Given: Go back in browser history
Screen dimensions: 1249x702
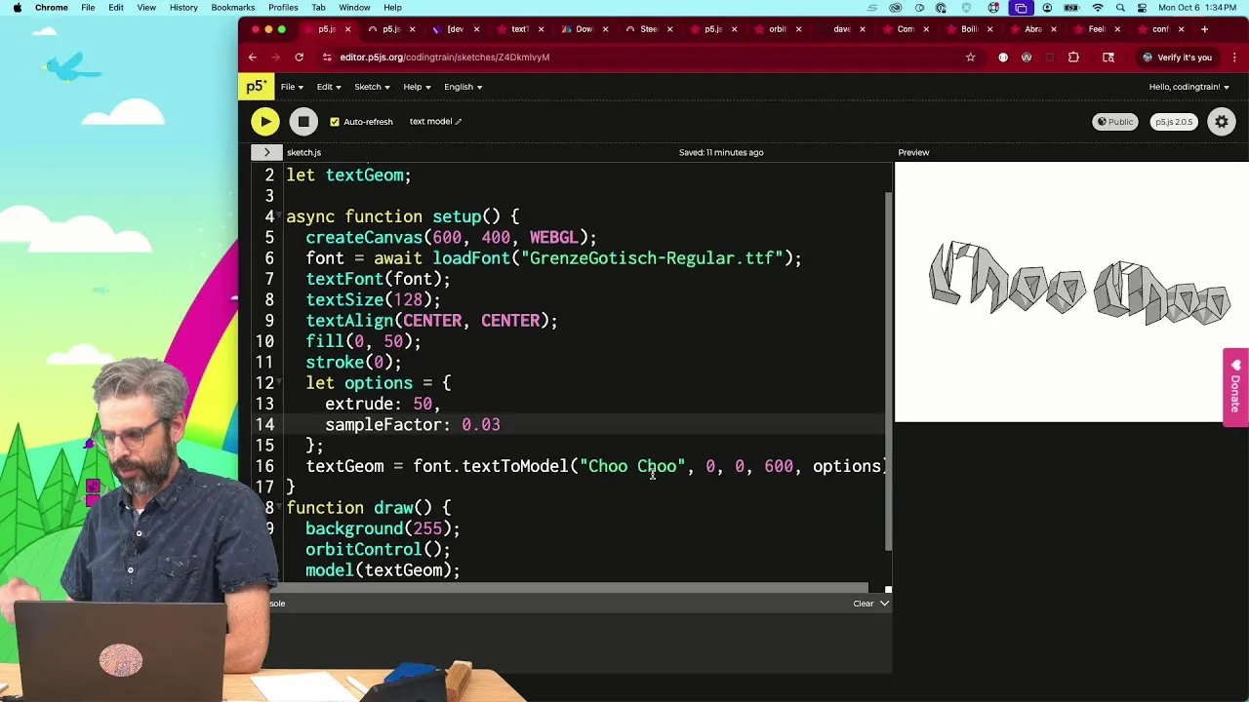Looking at the screenshot, I should pos(253,58).
